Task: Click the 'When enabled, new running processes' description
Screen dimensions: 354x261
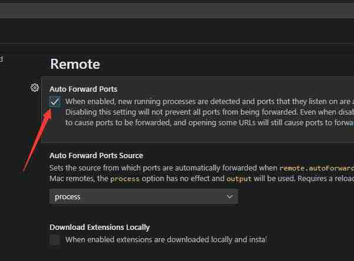Action: pos(206,101)
